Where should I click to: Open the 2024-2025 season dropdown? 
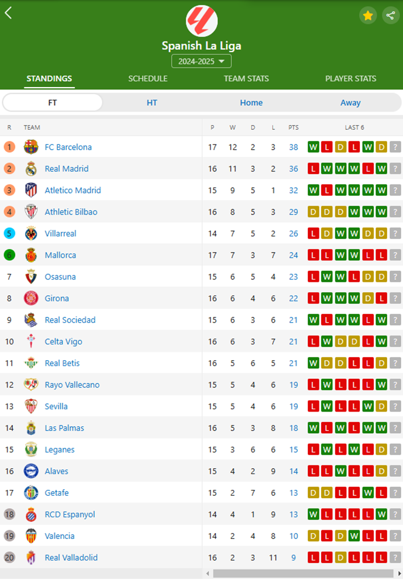click(x=201, y=61)
